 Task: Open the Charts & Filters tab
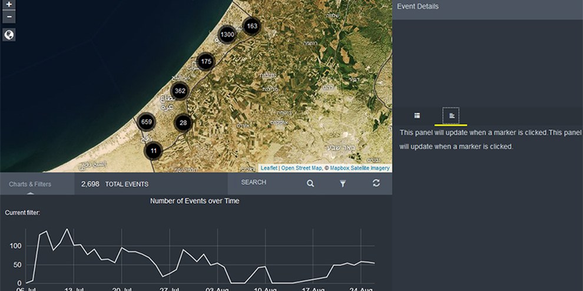(30, 184)
